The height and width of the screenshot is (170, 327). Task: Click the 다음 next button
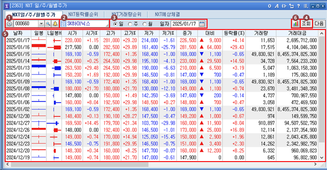point(319,23)
